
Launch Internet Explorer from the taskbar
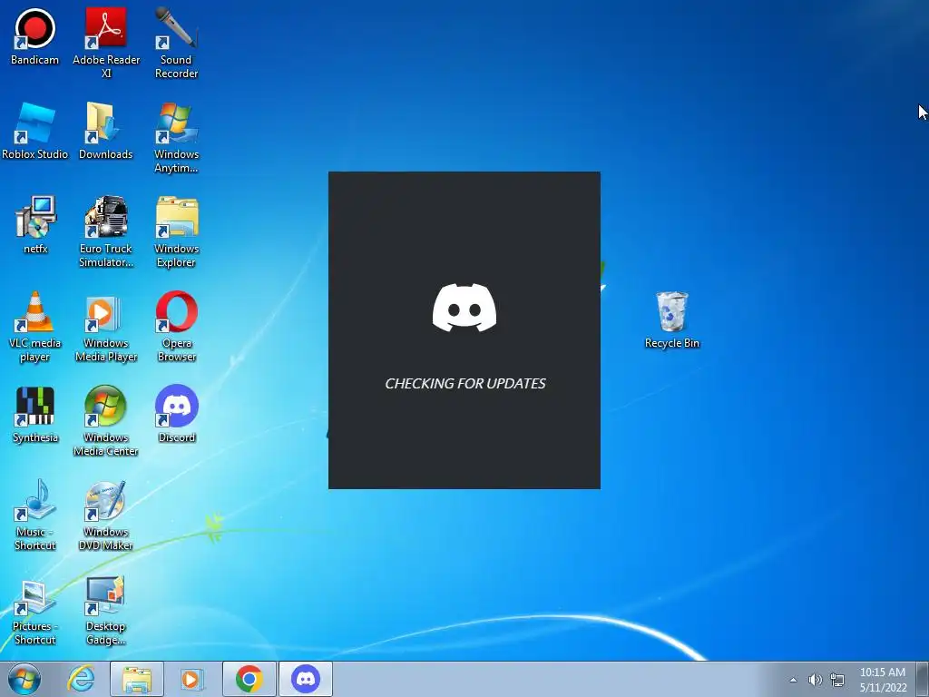[81, 679]
